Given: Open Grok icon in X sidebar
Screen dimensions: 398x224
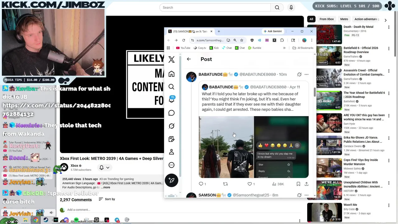Looking at the screenshot, I should pos(171,126).
